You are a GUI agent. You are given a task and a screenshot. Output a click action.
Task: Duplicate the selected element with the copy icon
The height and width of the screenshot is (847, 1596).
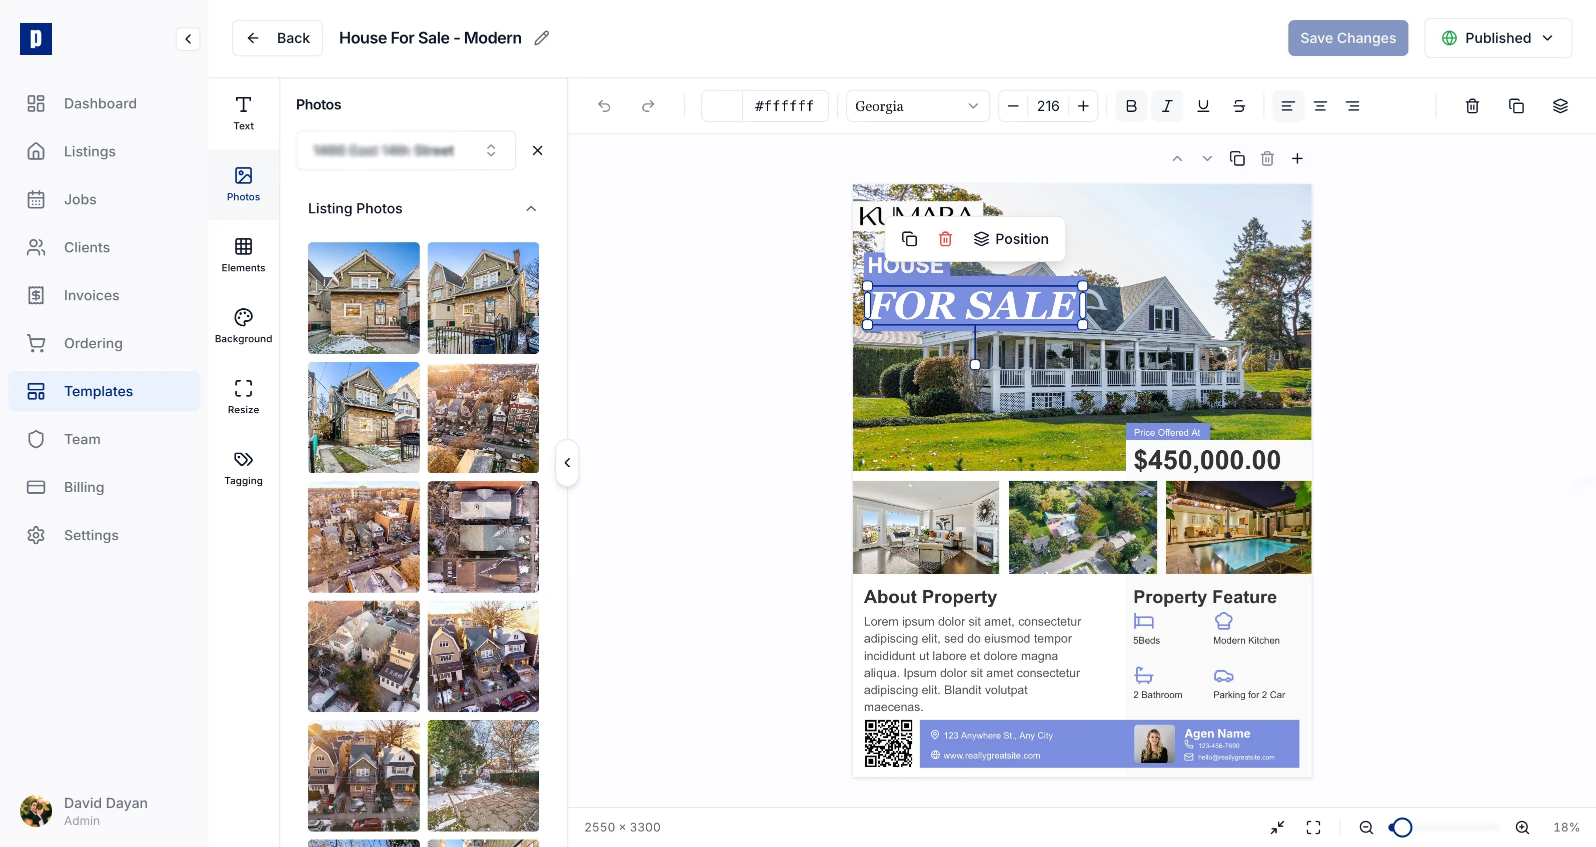click(x=1516, y=106)
